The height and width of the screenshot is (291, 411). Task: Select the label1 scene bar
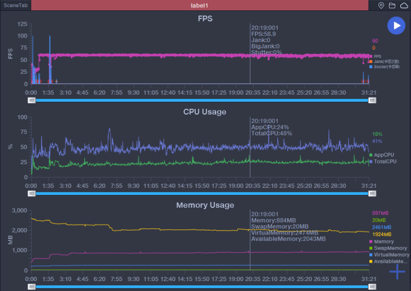click(x=200, y=5)
